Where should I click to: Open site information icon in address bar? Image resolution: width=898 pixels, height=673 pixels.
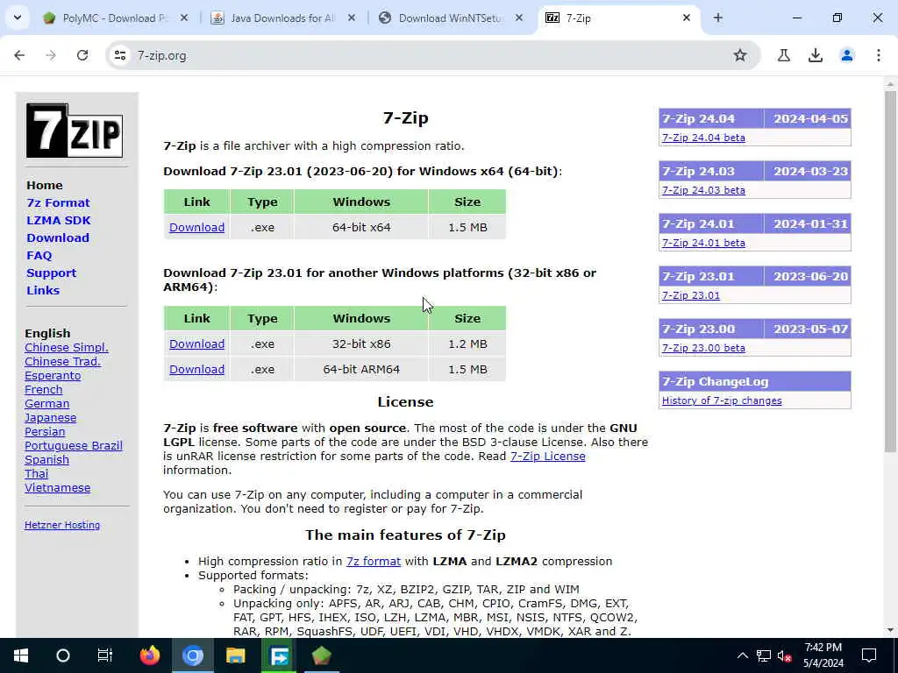pyautogui.click(x=119, y=55)
